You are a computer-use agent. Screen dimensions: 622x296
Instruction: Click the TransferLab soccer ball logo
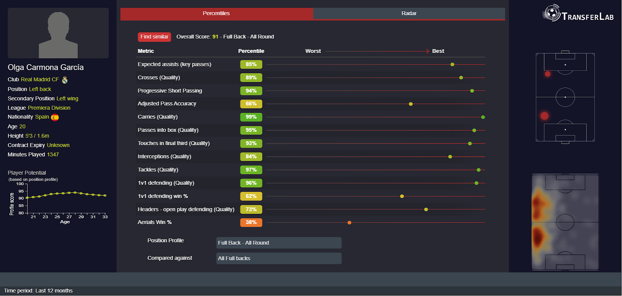[x=551, y=13]
